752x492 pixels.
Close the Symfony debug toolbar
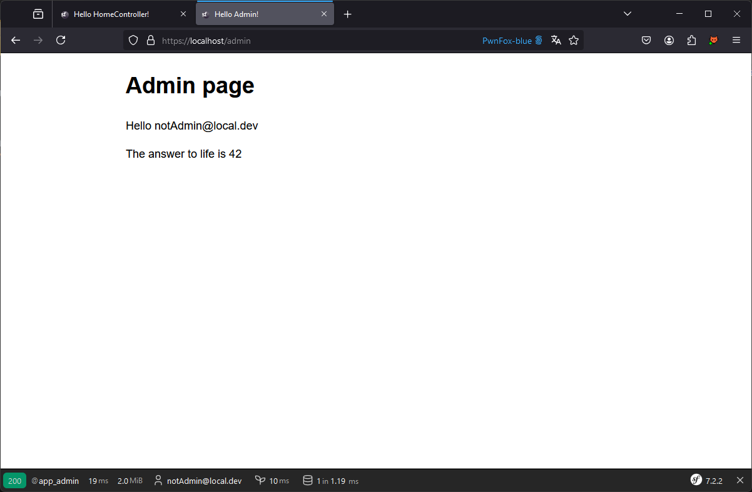740,480
